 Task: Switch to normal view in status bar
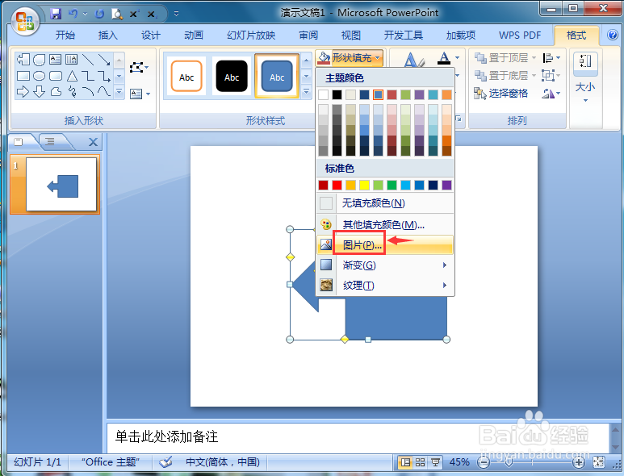(405, 462)
